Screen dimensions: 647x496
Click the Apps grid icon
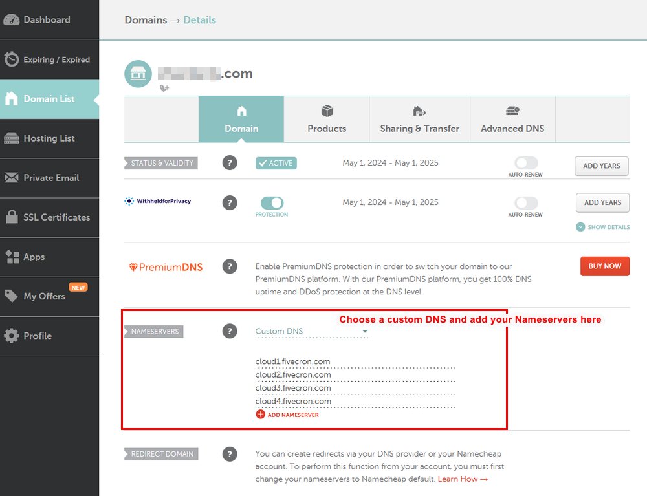pyautogui.click(x=12, y=257)
